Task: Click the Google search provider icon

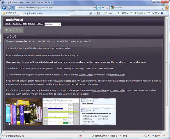Action: [112, 8]
